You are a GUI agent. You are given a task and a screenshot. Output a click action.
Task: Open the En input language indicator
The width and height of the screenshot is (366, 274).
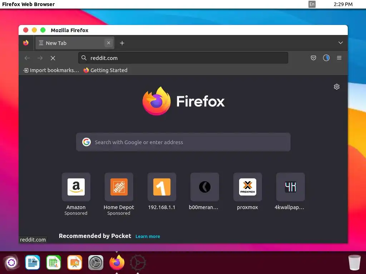point(312,4)
